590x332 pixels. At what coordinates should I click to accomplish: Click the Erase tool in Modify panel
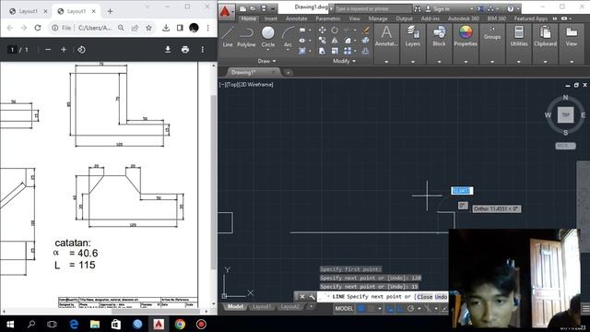click(365, 30)
